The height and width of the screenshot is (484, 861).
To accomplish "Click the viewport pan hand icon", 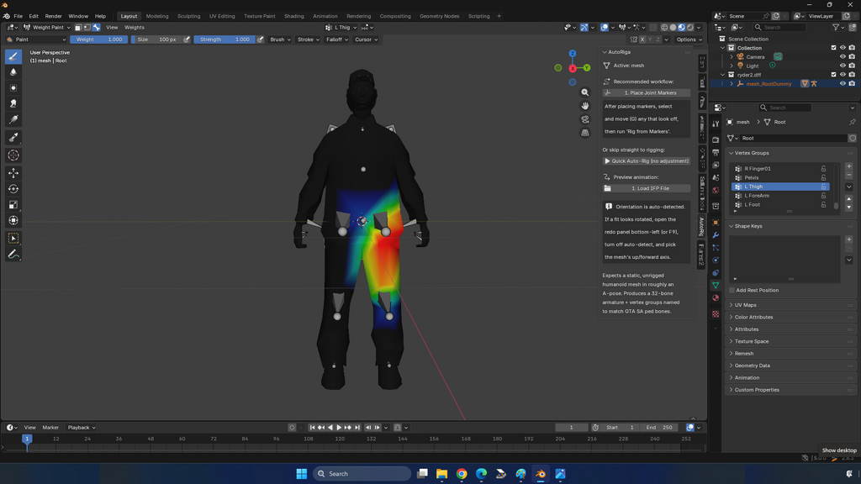I will click(x=585, y=106).
